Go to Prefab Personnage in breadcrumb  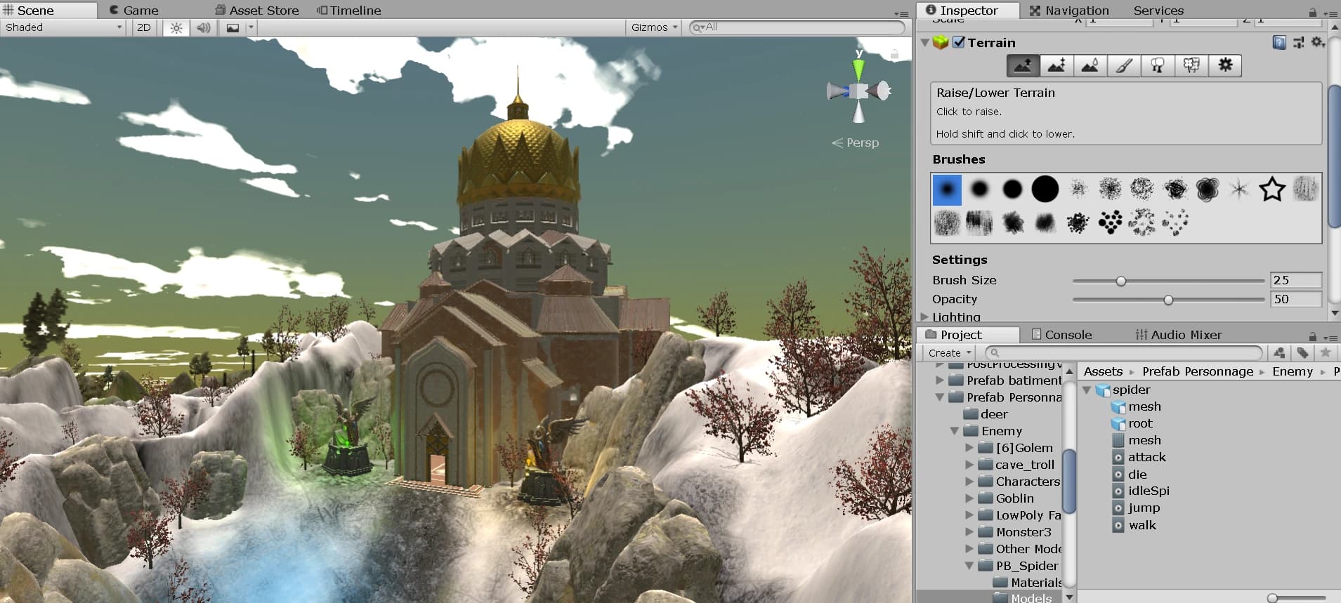coord(1198,371)
